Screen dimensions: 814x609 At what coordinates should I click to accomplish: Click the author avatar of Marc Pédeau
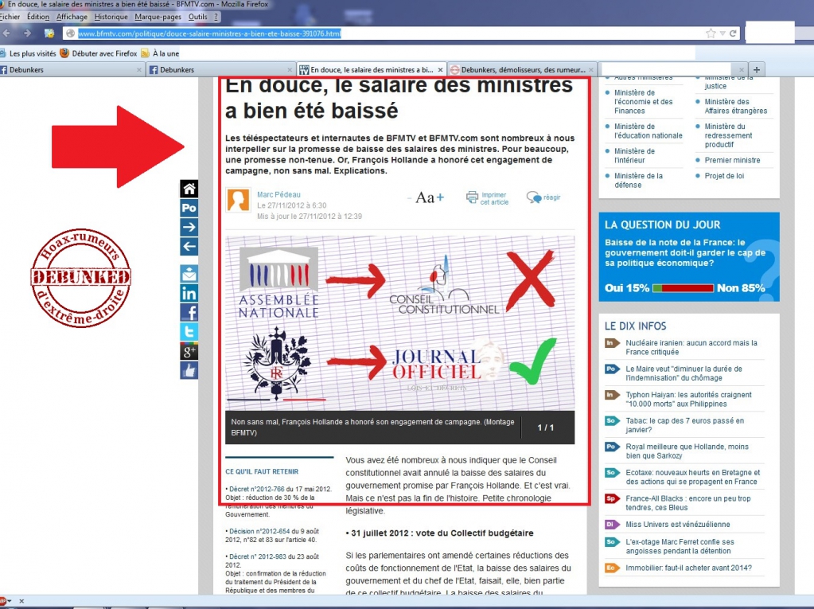238,200
